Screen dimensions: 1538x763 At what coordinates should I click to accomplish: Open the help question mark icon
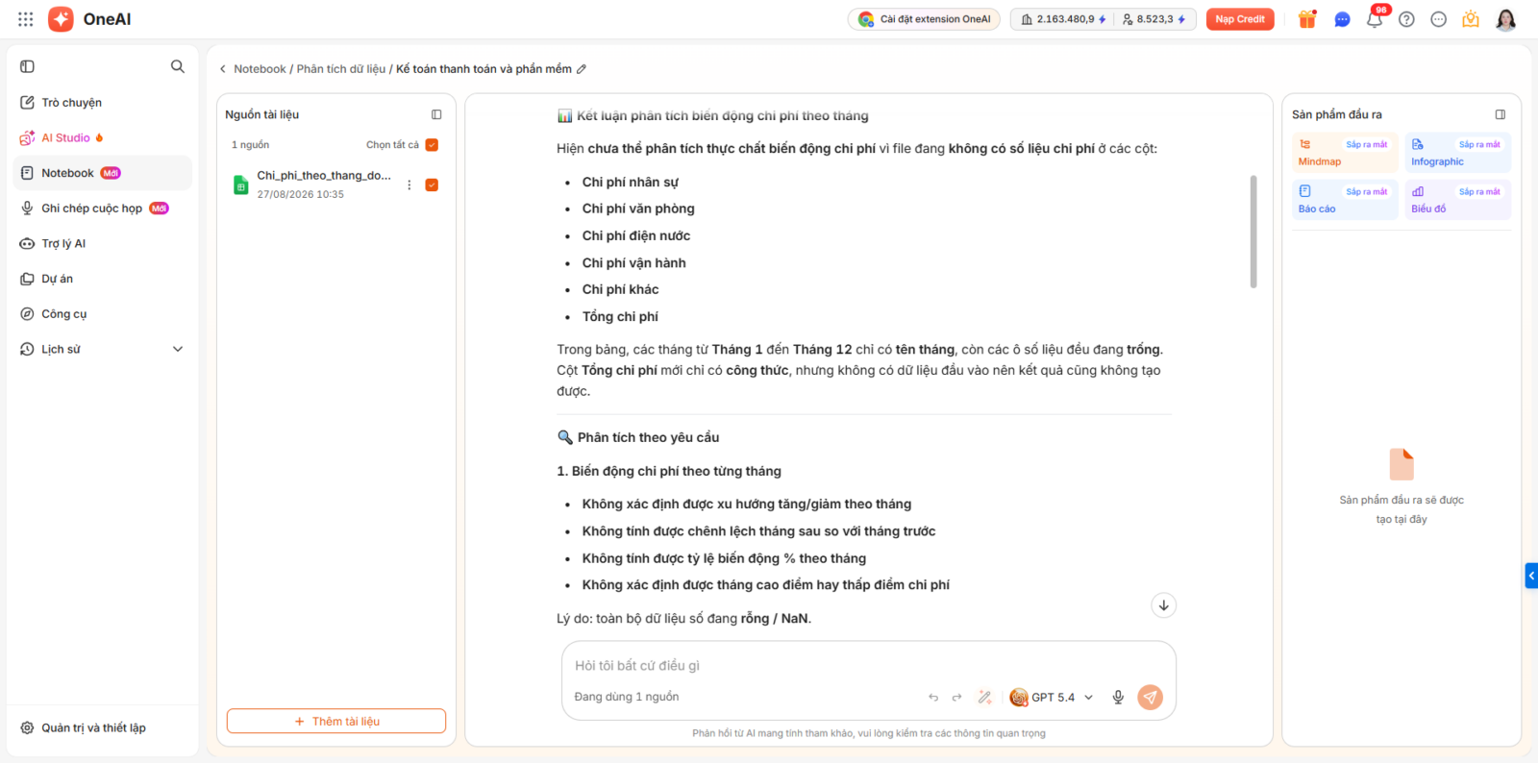coord(1407,19)
